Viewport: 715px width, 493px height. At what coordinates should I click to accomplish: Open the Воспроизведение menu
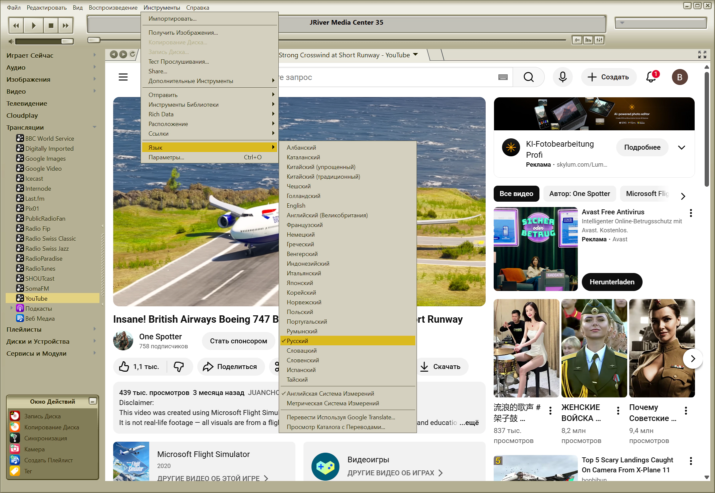point(113,7)
